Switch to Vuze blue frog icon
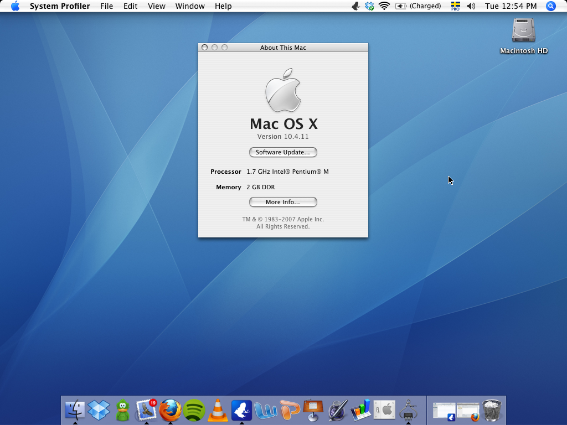567x425 pixels. [x=241, y=410]
